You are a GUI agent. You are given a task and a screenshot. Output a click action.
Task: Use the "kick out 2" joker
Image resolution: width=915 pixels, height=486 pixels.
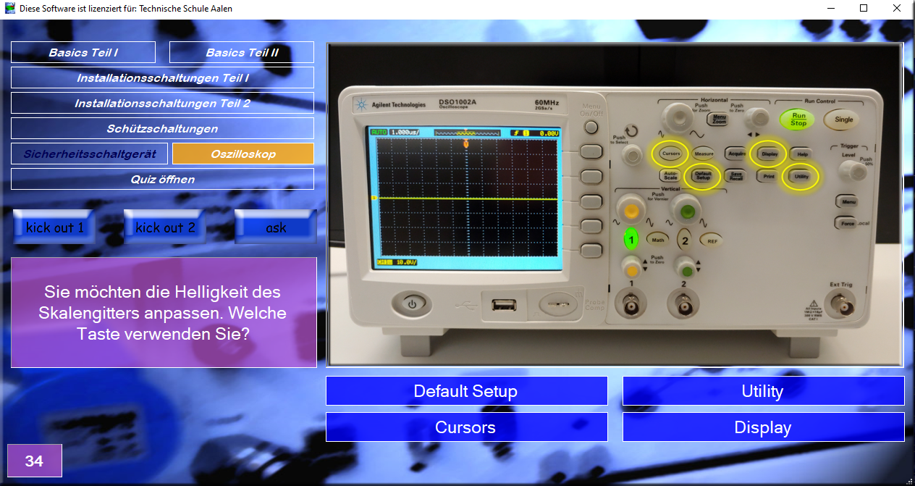(x=165, y=227)
